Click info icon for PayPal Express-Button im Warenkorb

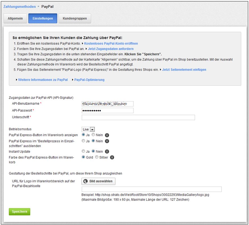click(107, 135)
